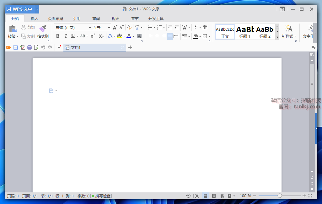Toggle Bold formatting
Image resolution: width=322 pixels, height=204 pixels.
[58, 36]
